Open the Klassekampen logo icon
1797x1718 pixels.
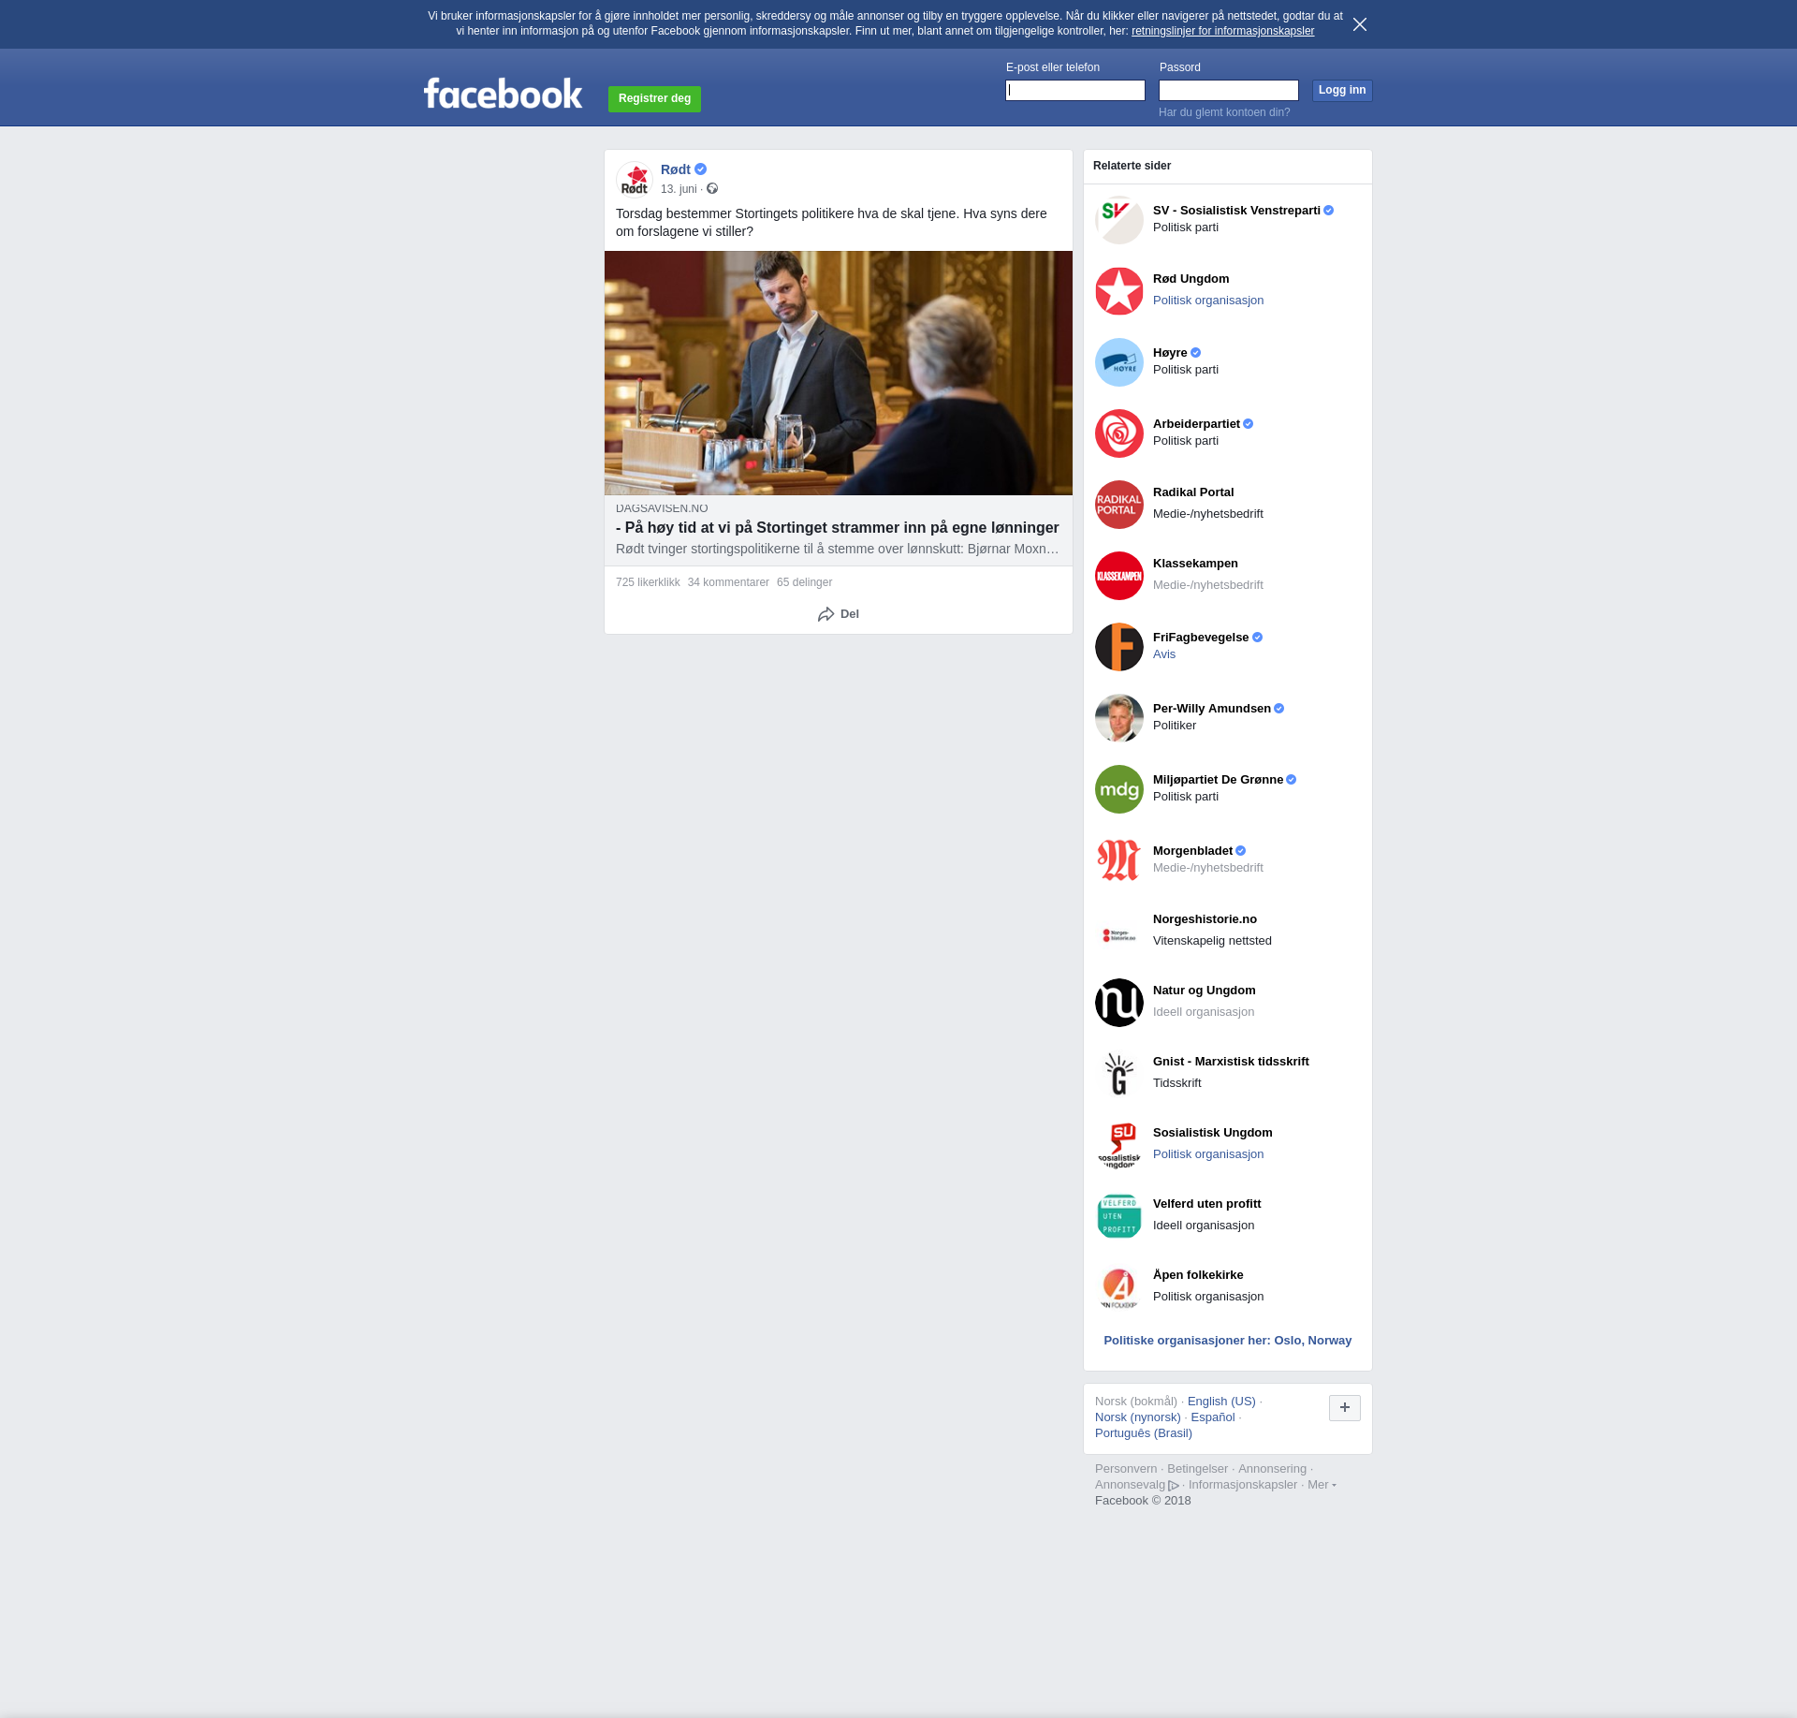(x=1118, y=576)
